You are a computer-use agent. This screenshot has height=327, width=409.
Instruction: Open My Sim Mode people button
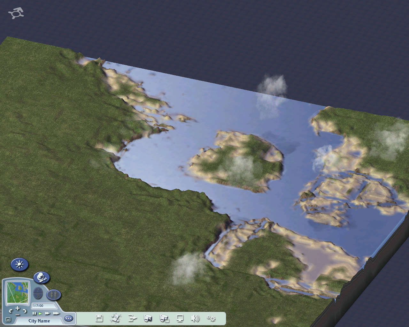pos(54,295)
